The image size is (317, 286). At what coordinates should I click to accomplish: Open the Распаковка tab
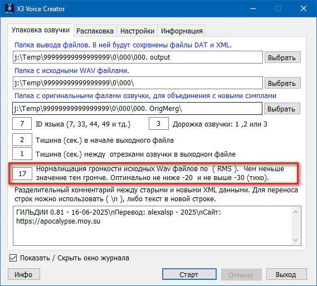[95, 31]
